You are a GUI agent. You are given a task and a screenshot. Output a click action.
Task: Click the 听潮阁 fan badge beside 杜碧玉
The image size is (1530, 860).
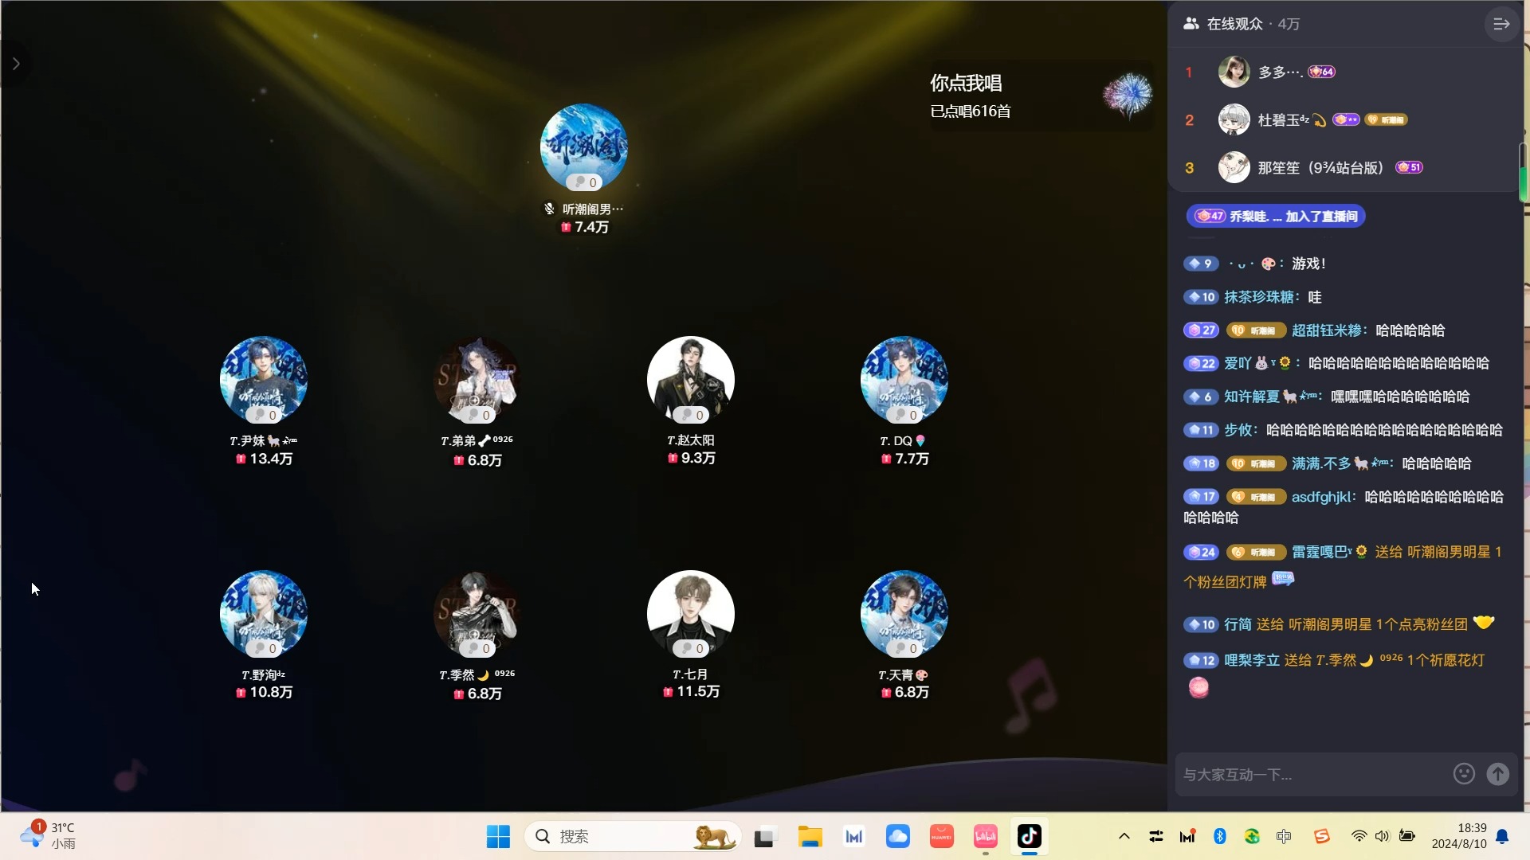(x=1386, y=119)
